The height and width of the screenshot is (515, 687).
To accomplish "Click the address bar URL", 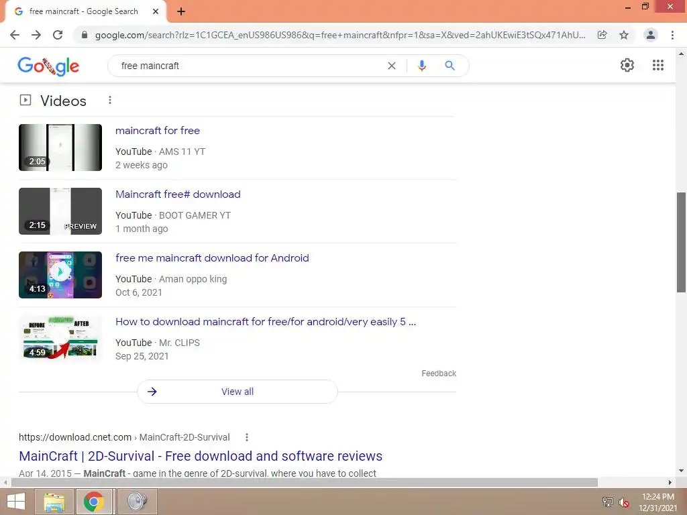I will point(340,35).
